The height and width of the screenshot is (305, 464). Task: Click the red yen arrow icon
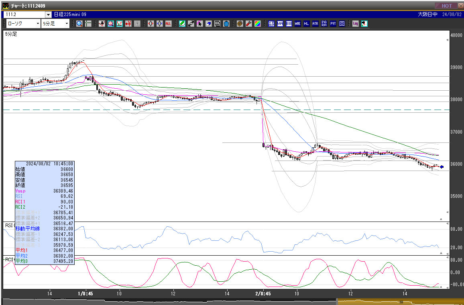[128, 24]
